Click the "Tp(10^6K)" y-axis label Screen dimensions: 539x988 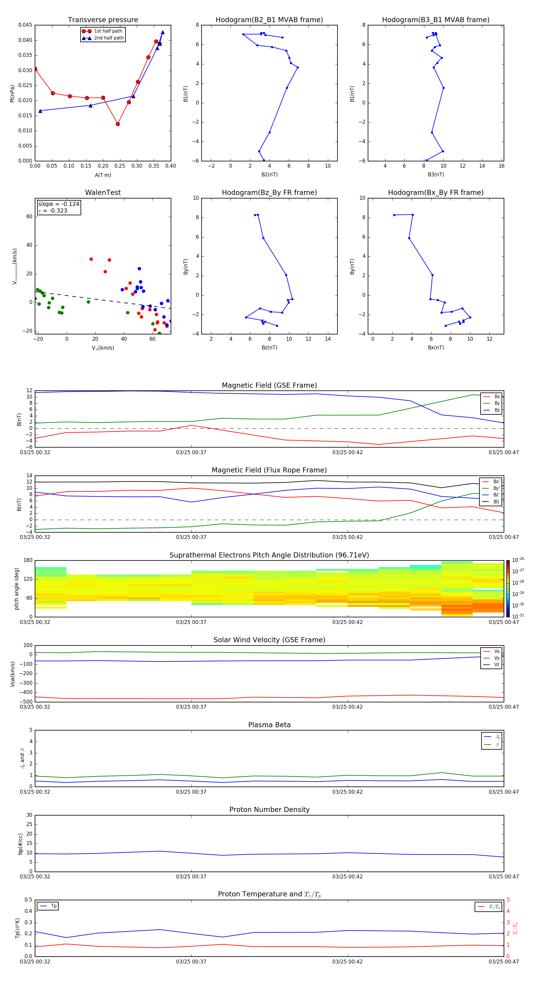17,928
